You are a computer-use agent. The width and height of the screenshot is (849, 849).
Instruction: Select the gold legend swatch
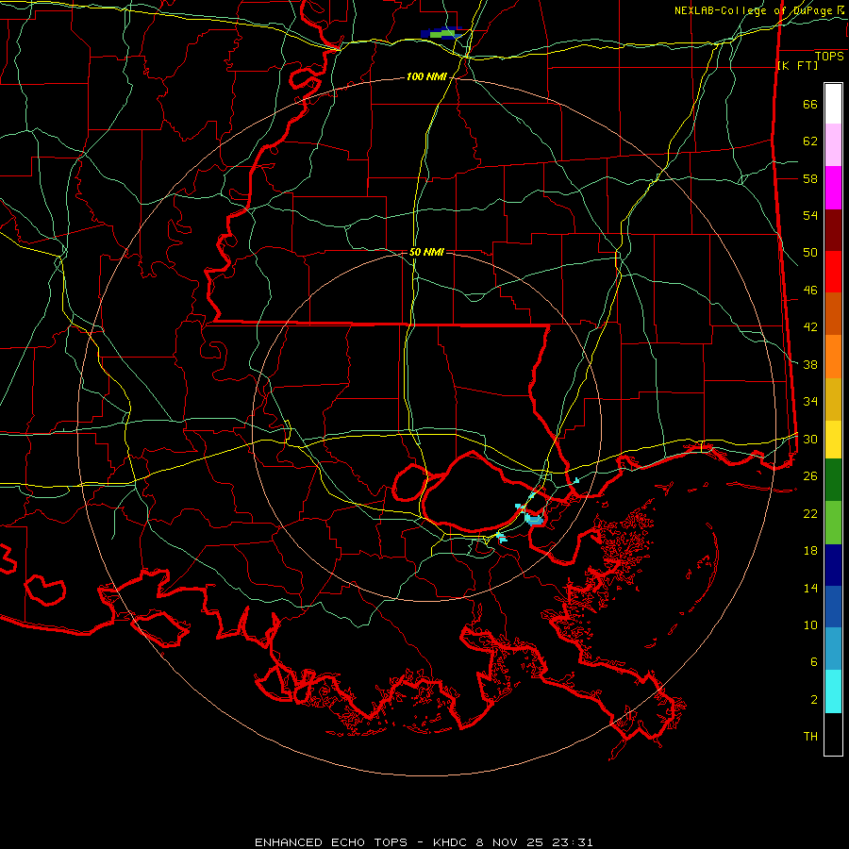coord(833,400)
